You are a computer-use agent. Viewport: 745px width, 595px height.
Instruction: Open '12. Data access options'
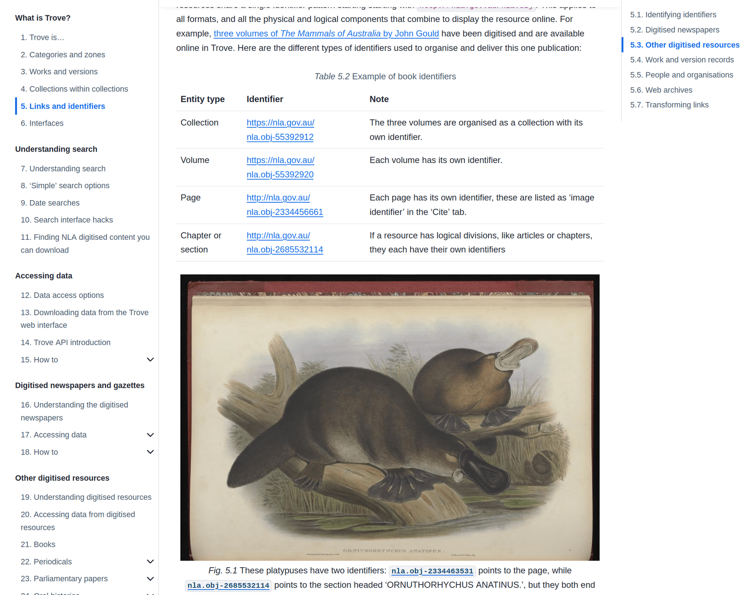click(x=62, y=295)
